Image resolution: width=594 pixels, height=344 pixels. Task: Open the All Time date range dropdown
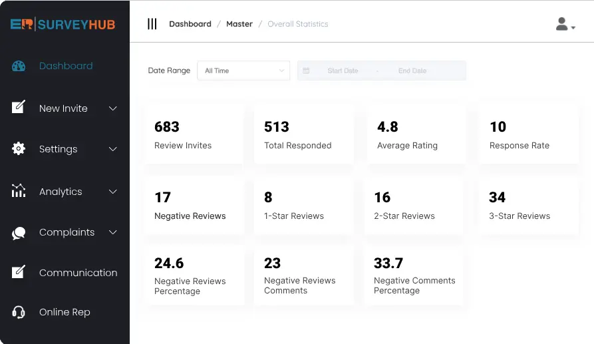pyautogui.click(x=243, y=71)
